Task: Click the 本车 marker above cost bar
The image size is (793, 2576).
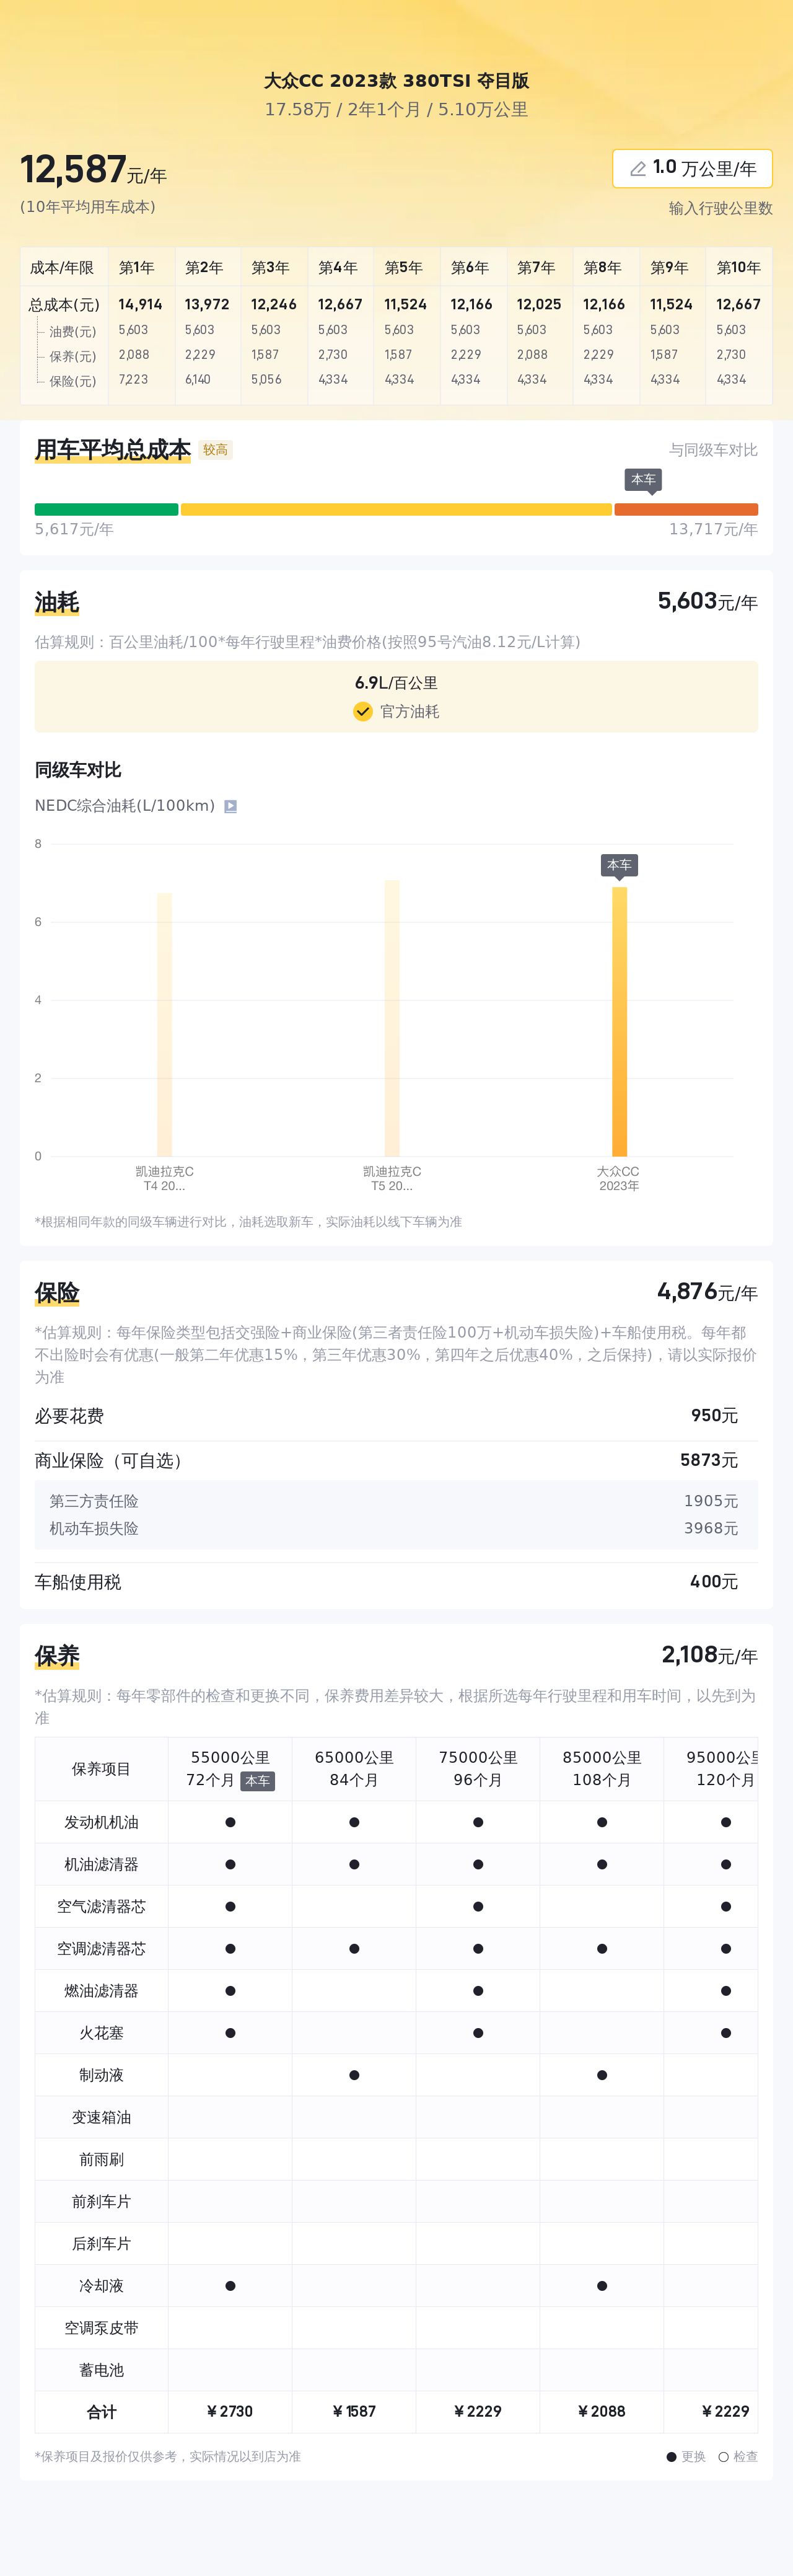Action: (x=643, y=480)
